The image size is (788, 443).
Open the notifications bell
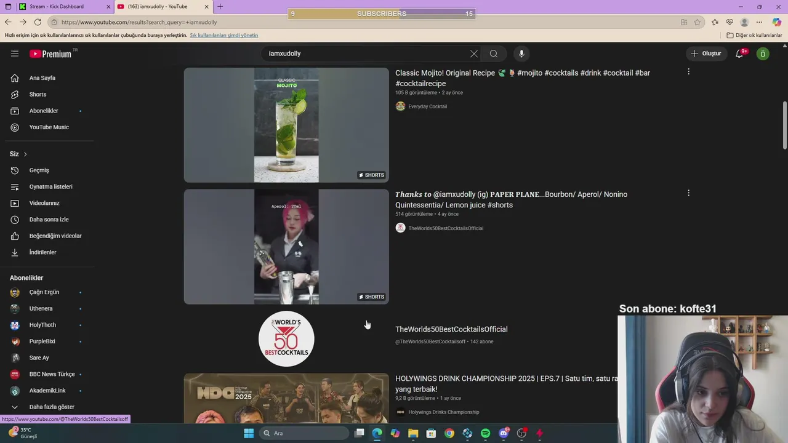(x=739, y=54)
